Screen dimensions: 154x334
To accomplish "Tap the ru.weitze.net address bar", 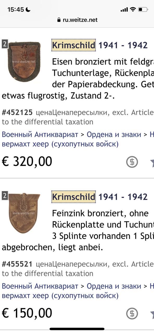I will point(77,20).
